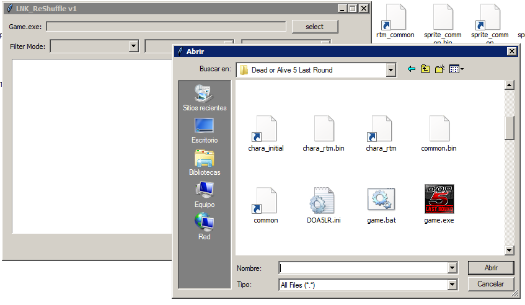Open the Tipo file type dropdown
The width and height of the screenshot is (525, 305).
click(x=452, y=285)
